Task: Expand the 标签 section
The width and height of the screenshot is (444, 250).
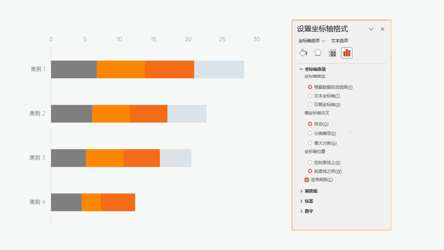Action: point(302,201)
